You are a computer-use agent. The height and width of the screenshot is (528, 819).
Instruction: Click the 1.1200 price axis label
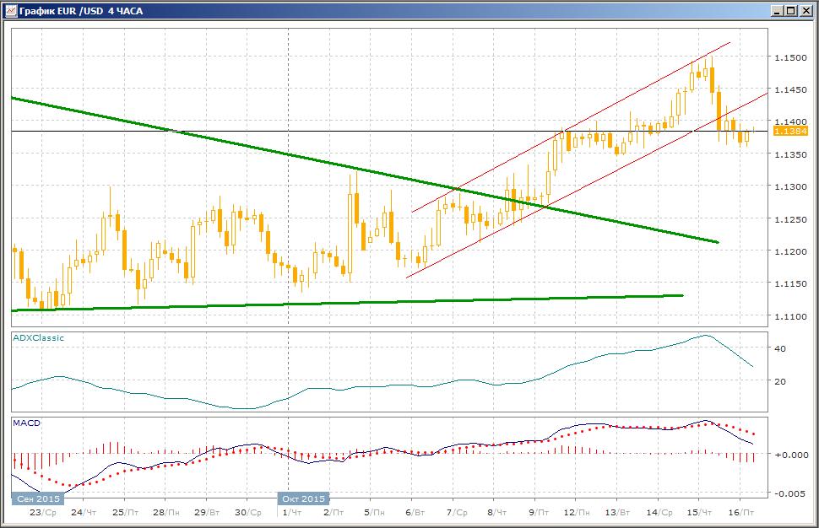coord(789,251)
